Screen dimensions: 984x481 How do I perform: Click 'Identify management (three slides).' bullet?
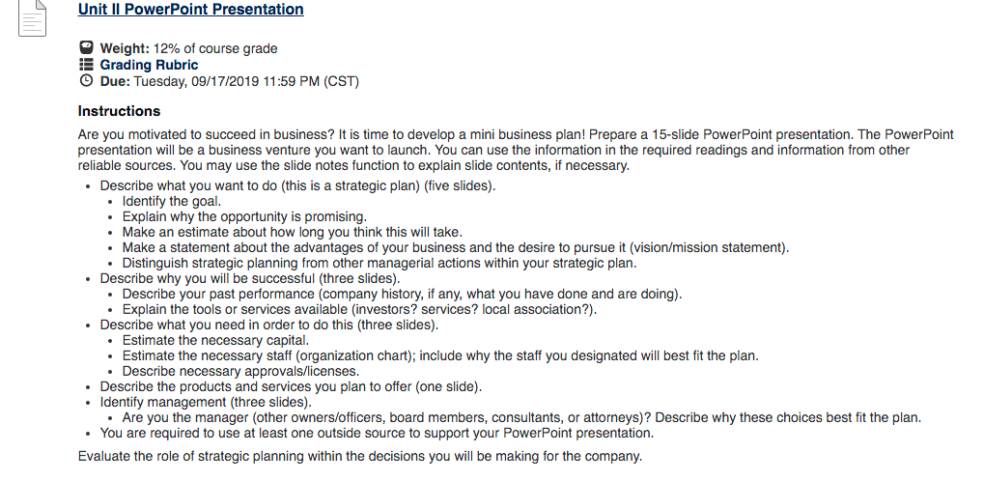tap(206, 402)
